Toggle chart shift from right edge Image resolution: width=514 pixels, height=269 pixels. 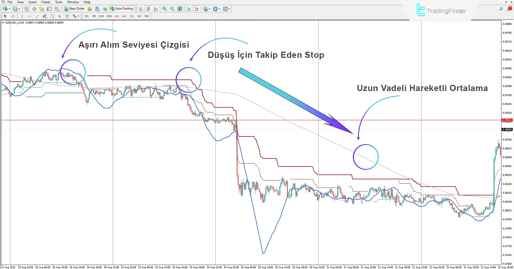pos(197,9)
